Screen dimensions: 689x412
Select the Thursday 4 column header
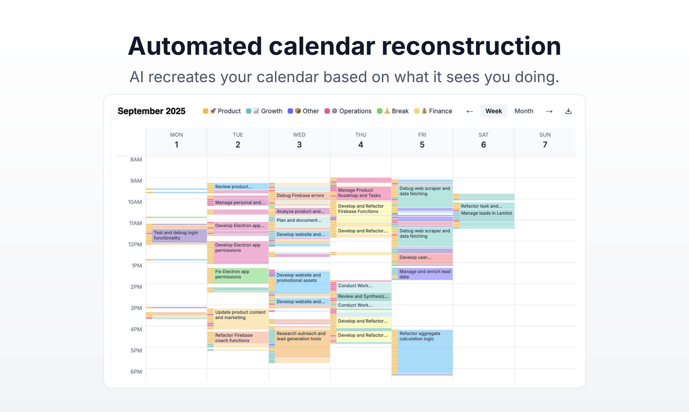click(x=361, y=141)
